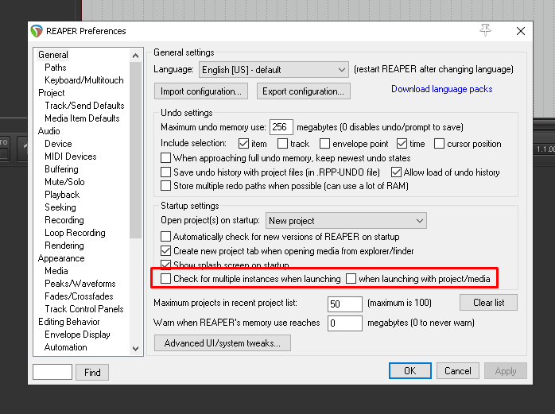Toggle 'envelope point' checkbox
555x414 pixels.
[x=324, y=144]
